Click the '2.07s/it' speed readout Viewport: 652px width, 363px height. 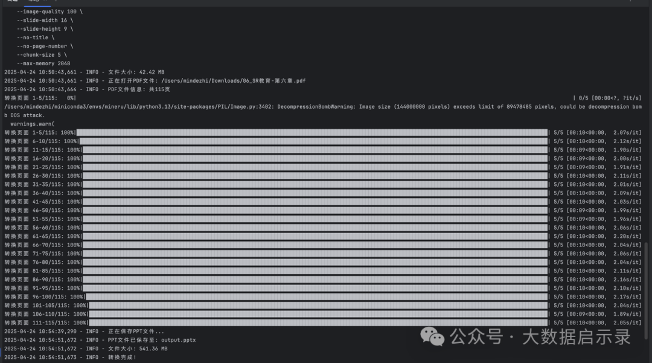pyautogui.click(x=626, y=133)
